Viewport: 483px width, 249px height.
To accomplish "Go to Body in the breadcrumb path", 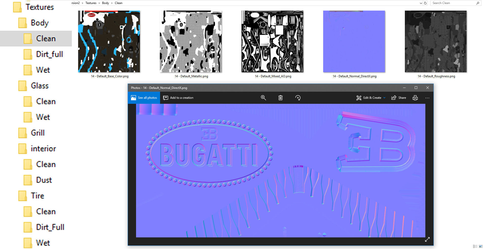I will coord(105,3).
